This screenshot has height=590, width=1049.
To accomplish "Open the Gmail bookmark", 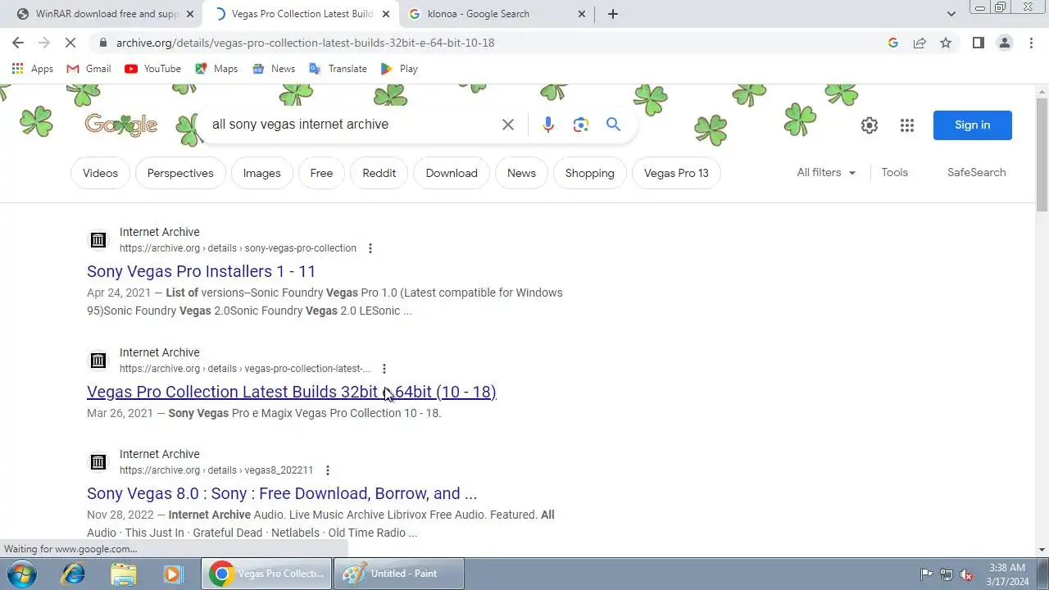I will [x=89, y=69].
